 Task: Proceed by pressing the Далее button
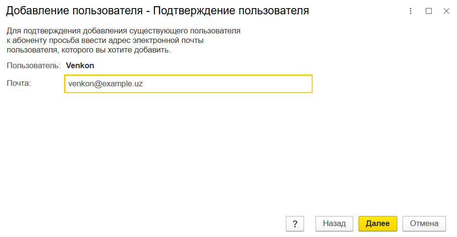click(x=378, y=223)
